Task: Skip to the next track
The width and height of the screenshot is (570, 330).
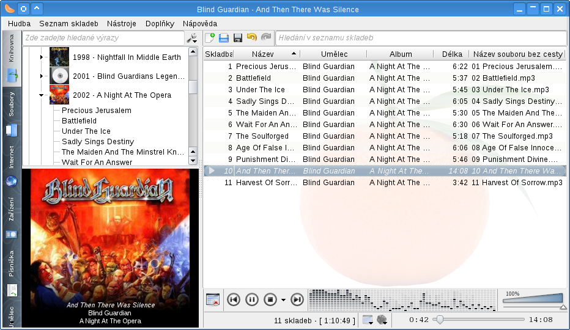Action: point(297,299)
